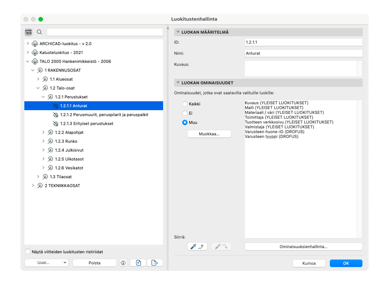Click the export classification file icon

[x=155, y=263]
